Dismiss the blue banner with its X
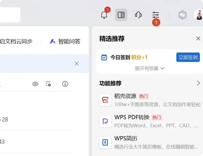The height and width of the screenshot is (156, 203). click(77, 63)
